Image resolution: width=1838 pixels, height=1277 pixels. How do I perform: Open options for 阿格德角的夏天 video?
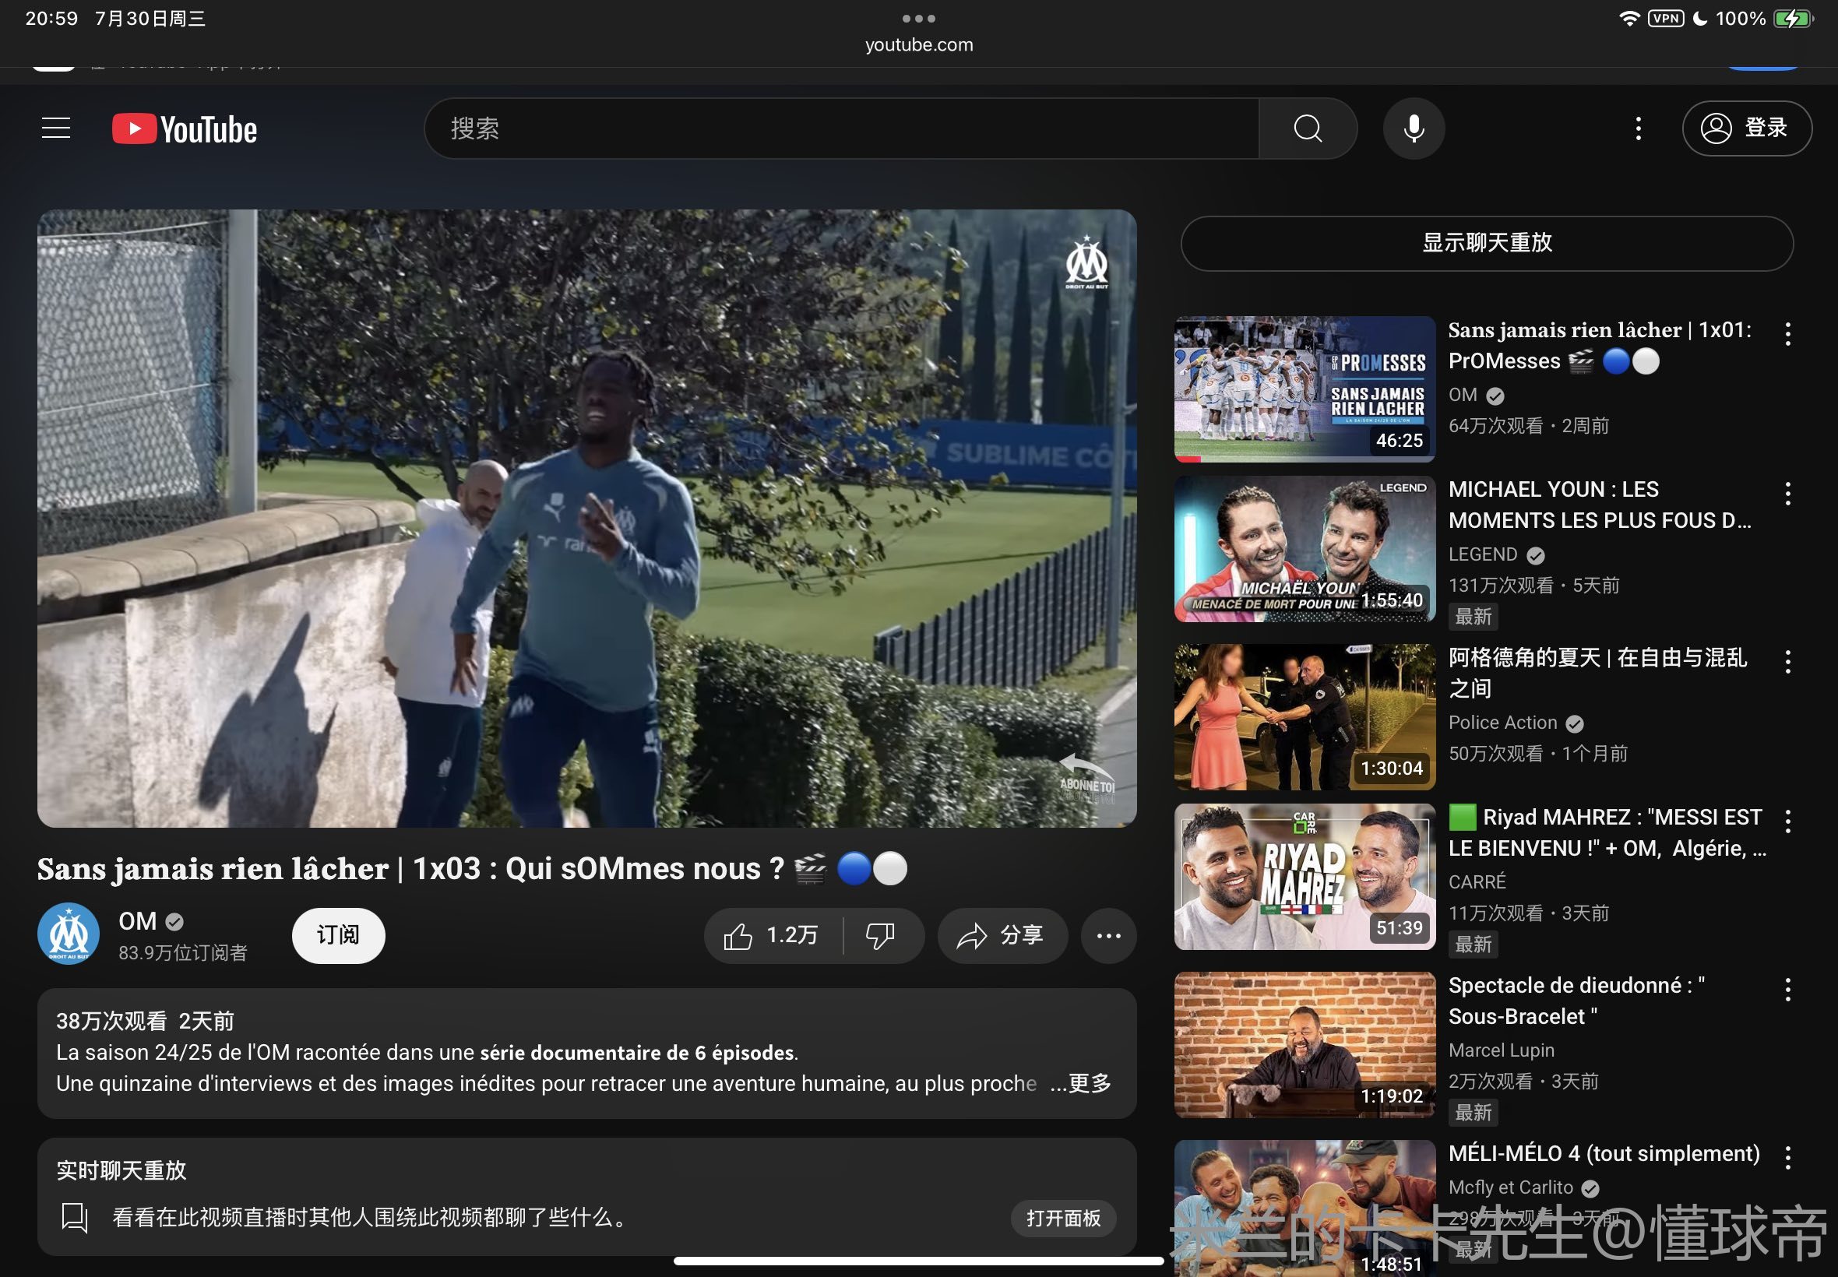click(1787, 661)
